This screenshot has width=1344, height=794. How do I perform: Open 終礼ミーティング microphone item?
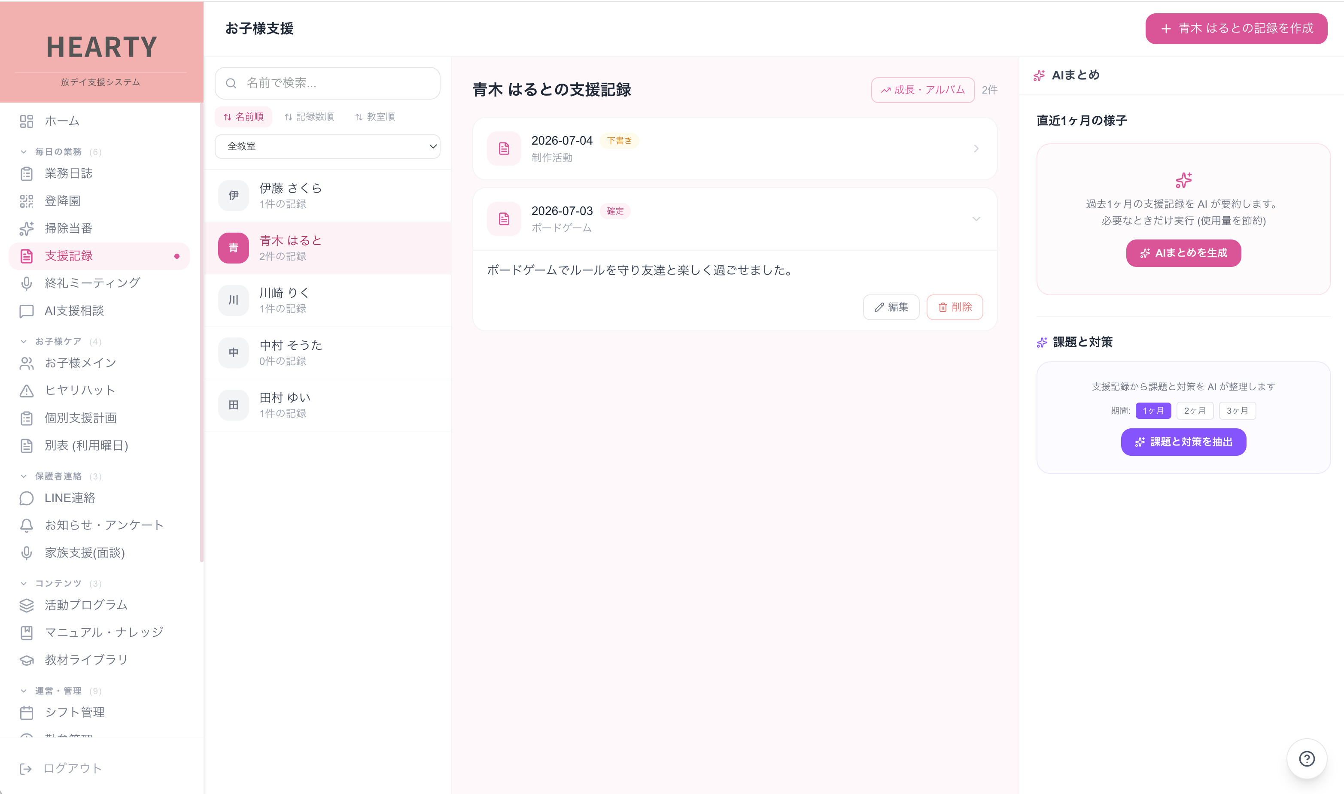(99, 283)
